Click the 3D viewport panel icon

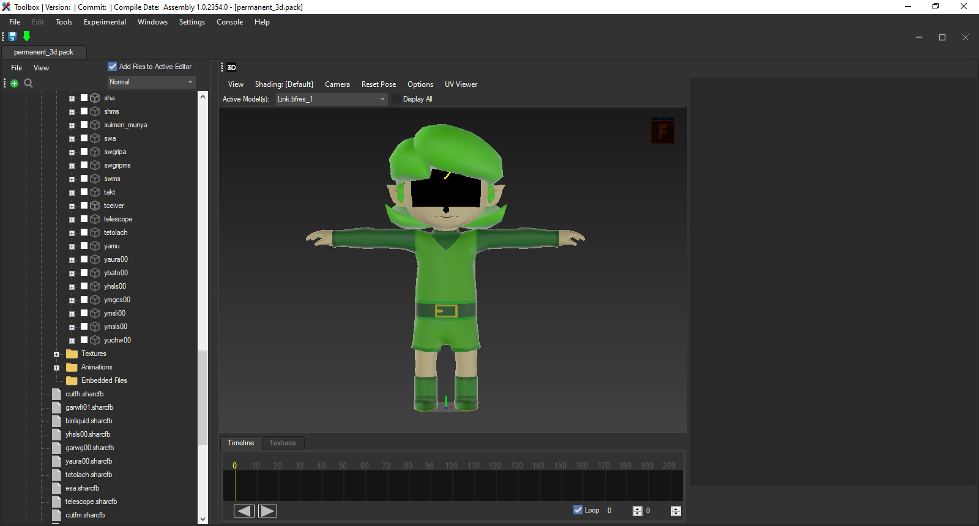coord(231,67)
